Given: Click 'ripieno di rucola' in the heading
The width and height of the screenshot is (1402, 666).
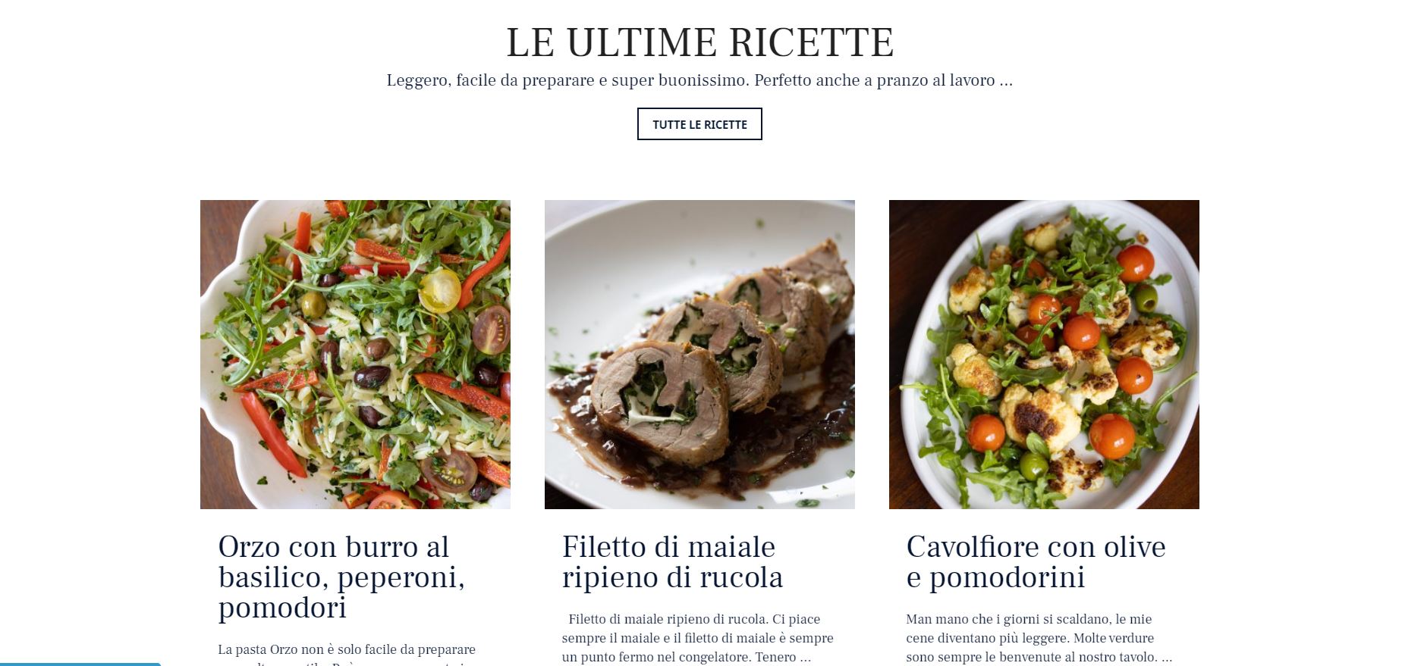Looking at the screenshot, I should click(672, 577).
